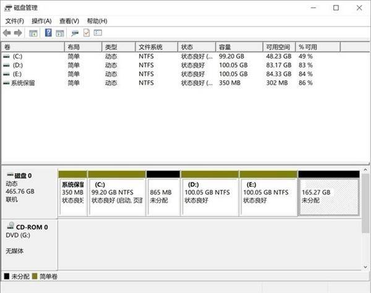Viewport: 371px width, 293px height.
Task: Sort by the 状态 column header
Action: point(197,47)
